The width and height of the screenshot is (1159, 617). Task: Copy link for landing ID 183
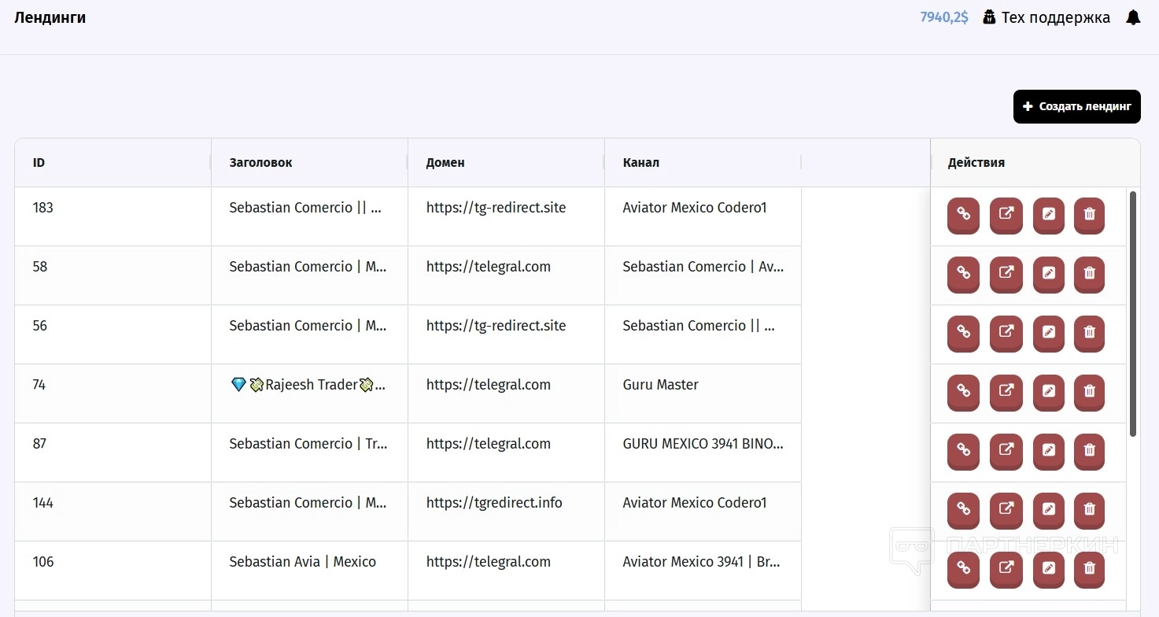[x=963, y=214]
